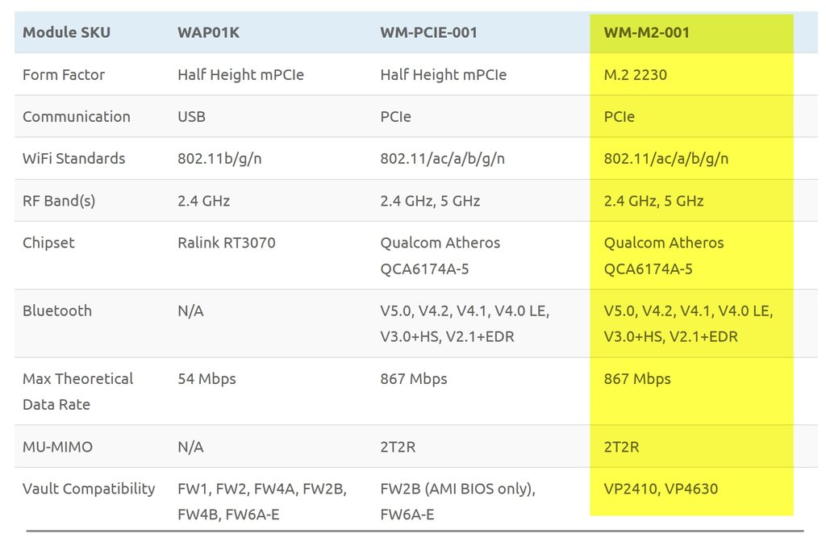Click the highlighted 2T2R cell

coord(621,447)
